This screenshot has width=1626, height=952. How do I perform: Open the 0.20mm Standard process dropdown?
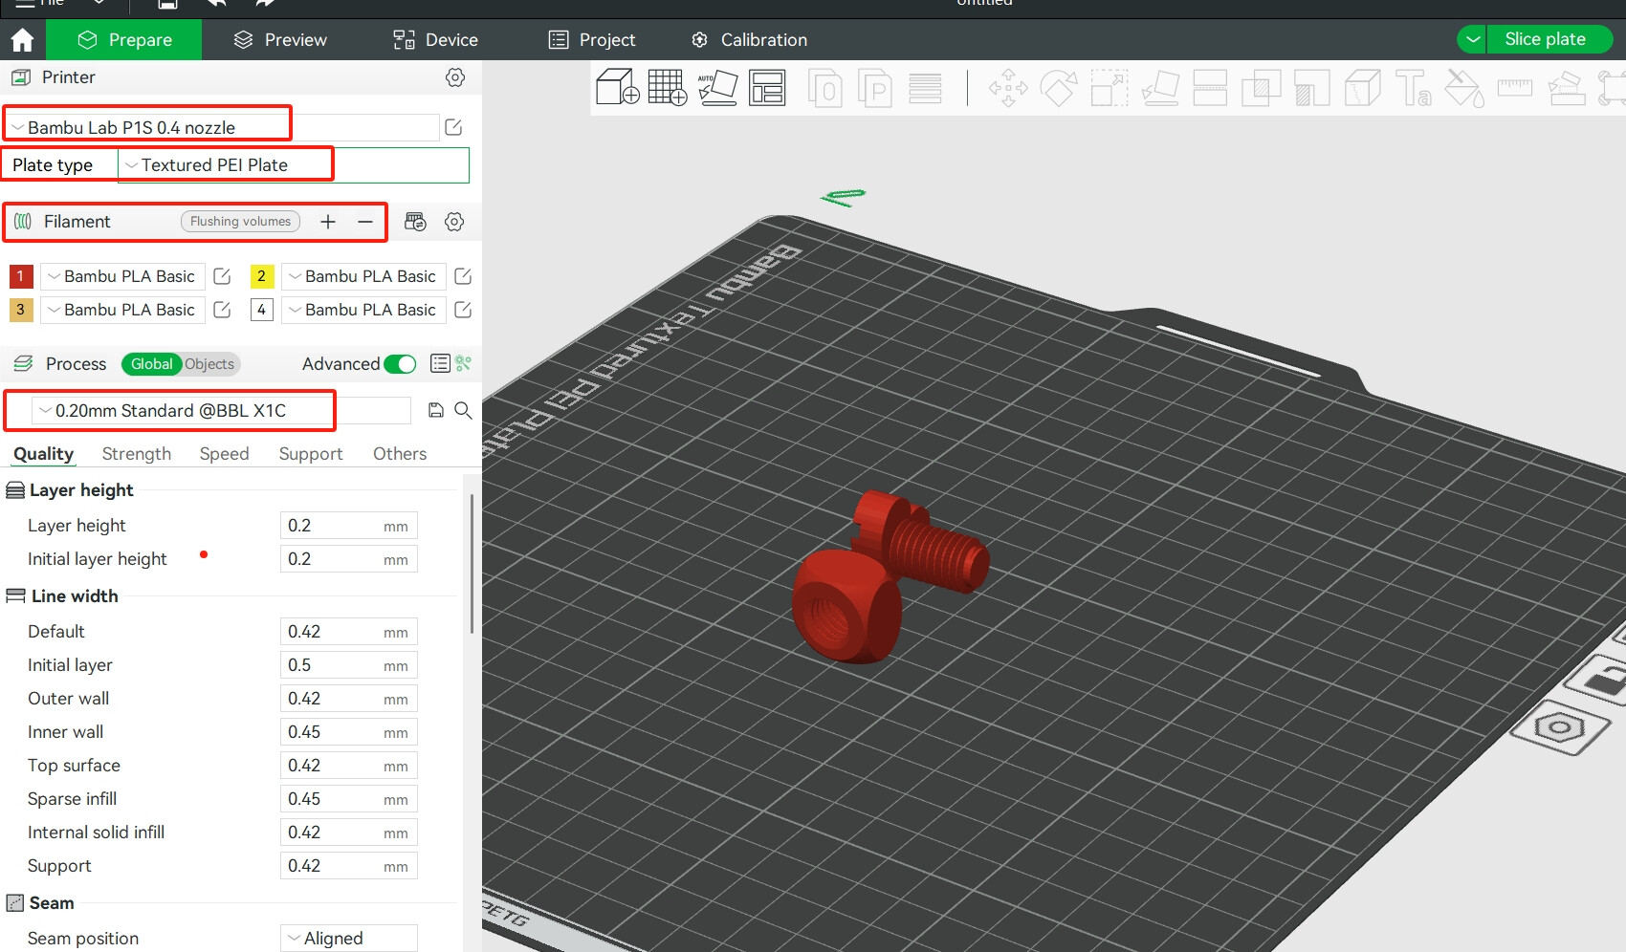[222, 410]
